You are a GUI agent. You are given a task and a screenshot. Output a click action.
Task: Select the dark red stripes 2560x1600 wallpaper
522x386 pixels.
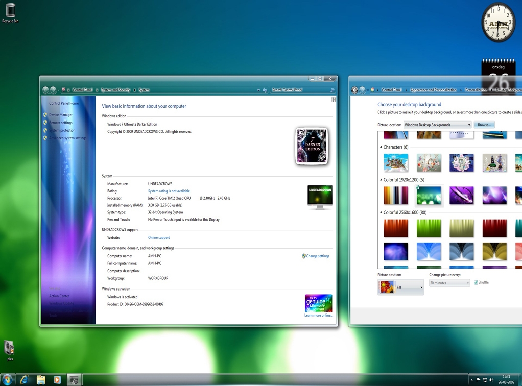(494, 228)
